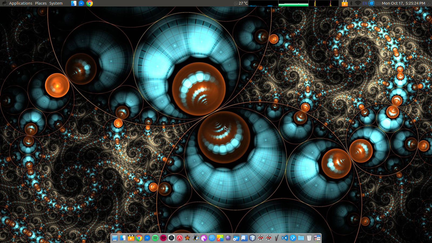
Task: Open the Applications menu
Action: tap(21, 3)
